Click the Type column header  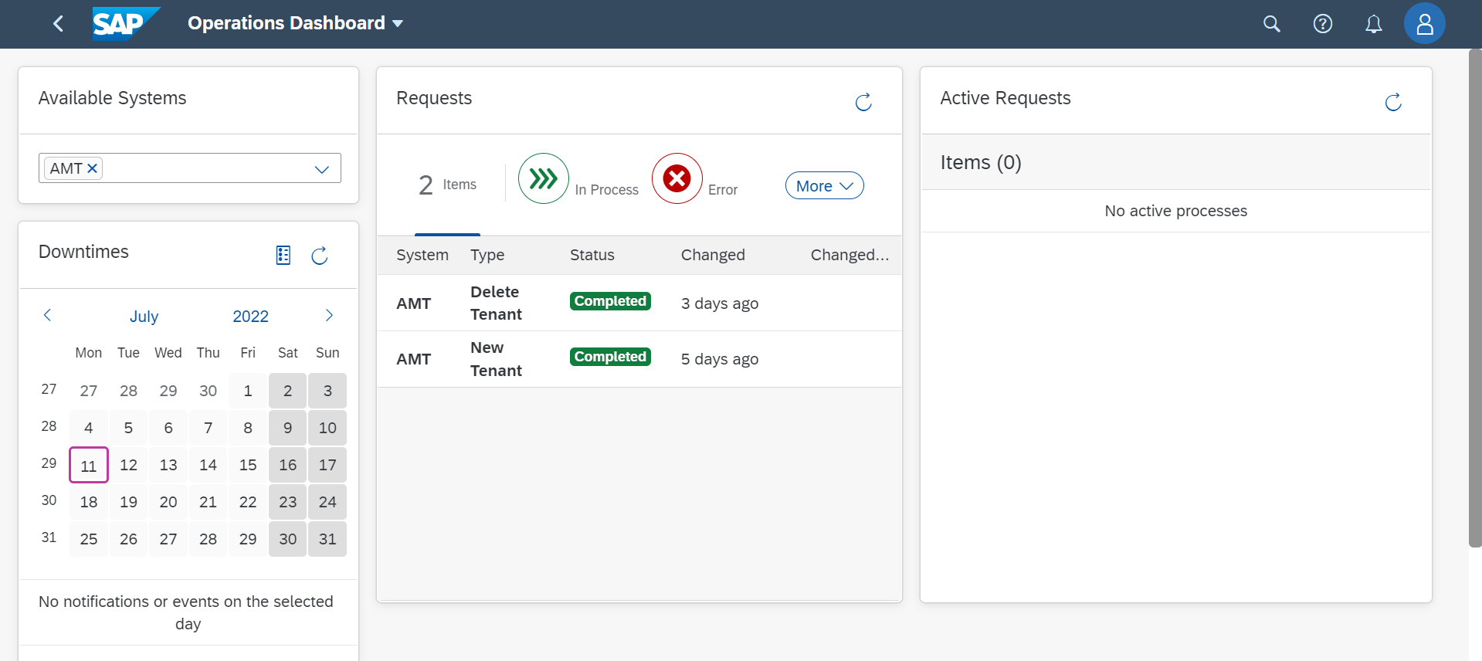pyautogui.click(x=487, y=255)
